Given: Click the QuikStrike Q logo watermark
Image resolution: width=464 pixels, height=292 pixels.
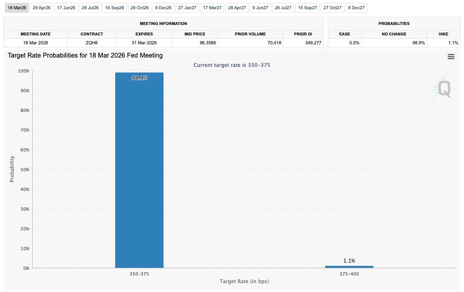Looking at the screenshot, I should [443, 88].
